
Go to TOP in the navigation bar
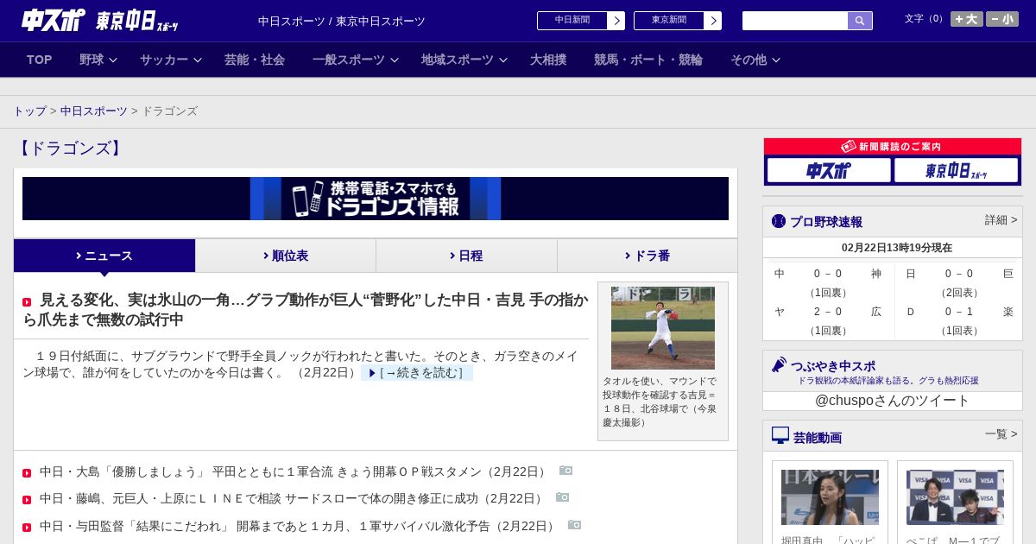[40, 60]
